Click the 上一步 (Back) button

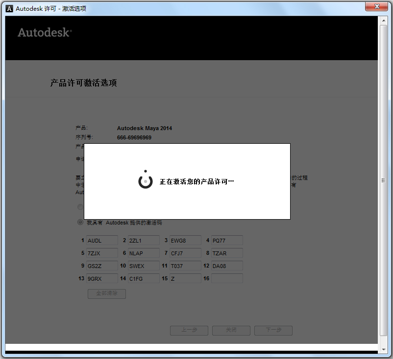[189, 330]
